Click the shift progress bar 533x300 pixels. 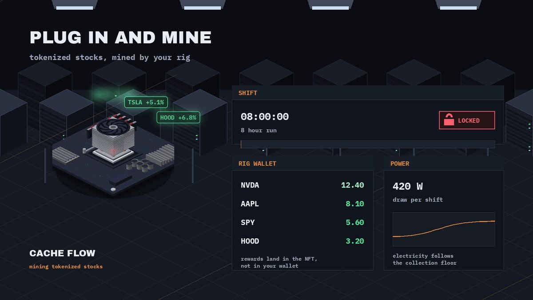368,144
